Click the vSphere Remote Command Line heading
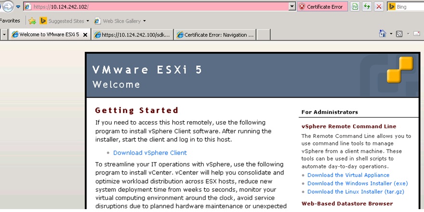 [x=349, y=126]
